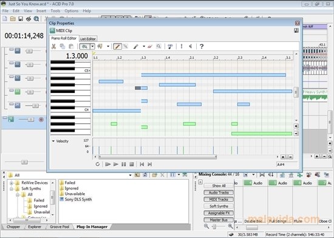This screenshot has width=334, height=238.
Task: Select the Draw pencil tool
Action: pos(117,46)
